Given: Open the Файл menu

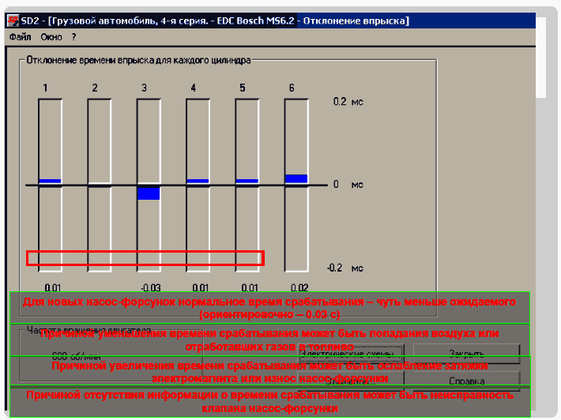Looking at the screenshot, I should tap(20, 36).
